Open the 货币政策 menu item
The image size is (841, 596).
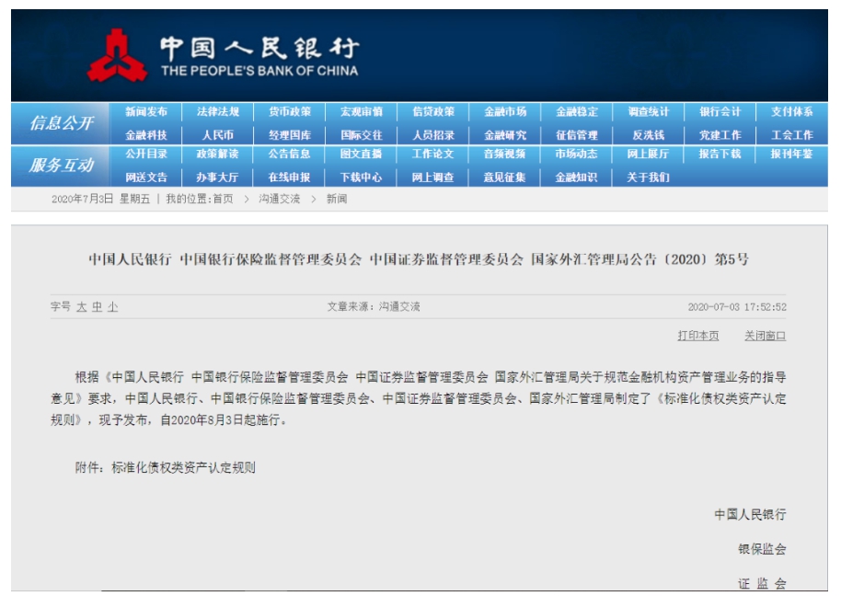coord(290,112)
